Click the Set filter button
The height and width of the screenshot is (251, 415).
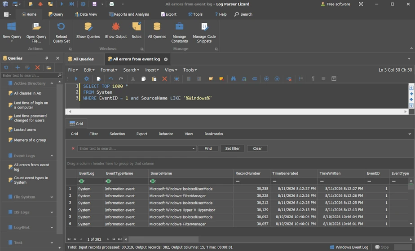pos(232,148)
